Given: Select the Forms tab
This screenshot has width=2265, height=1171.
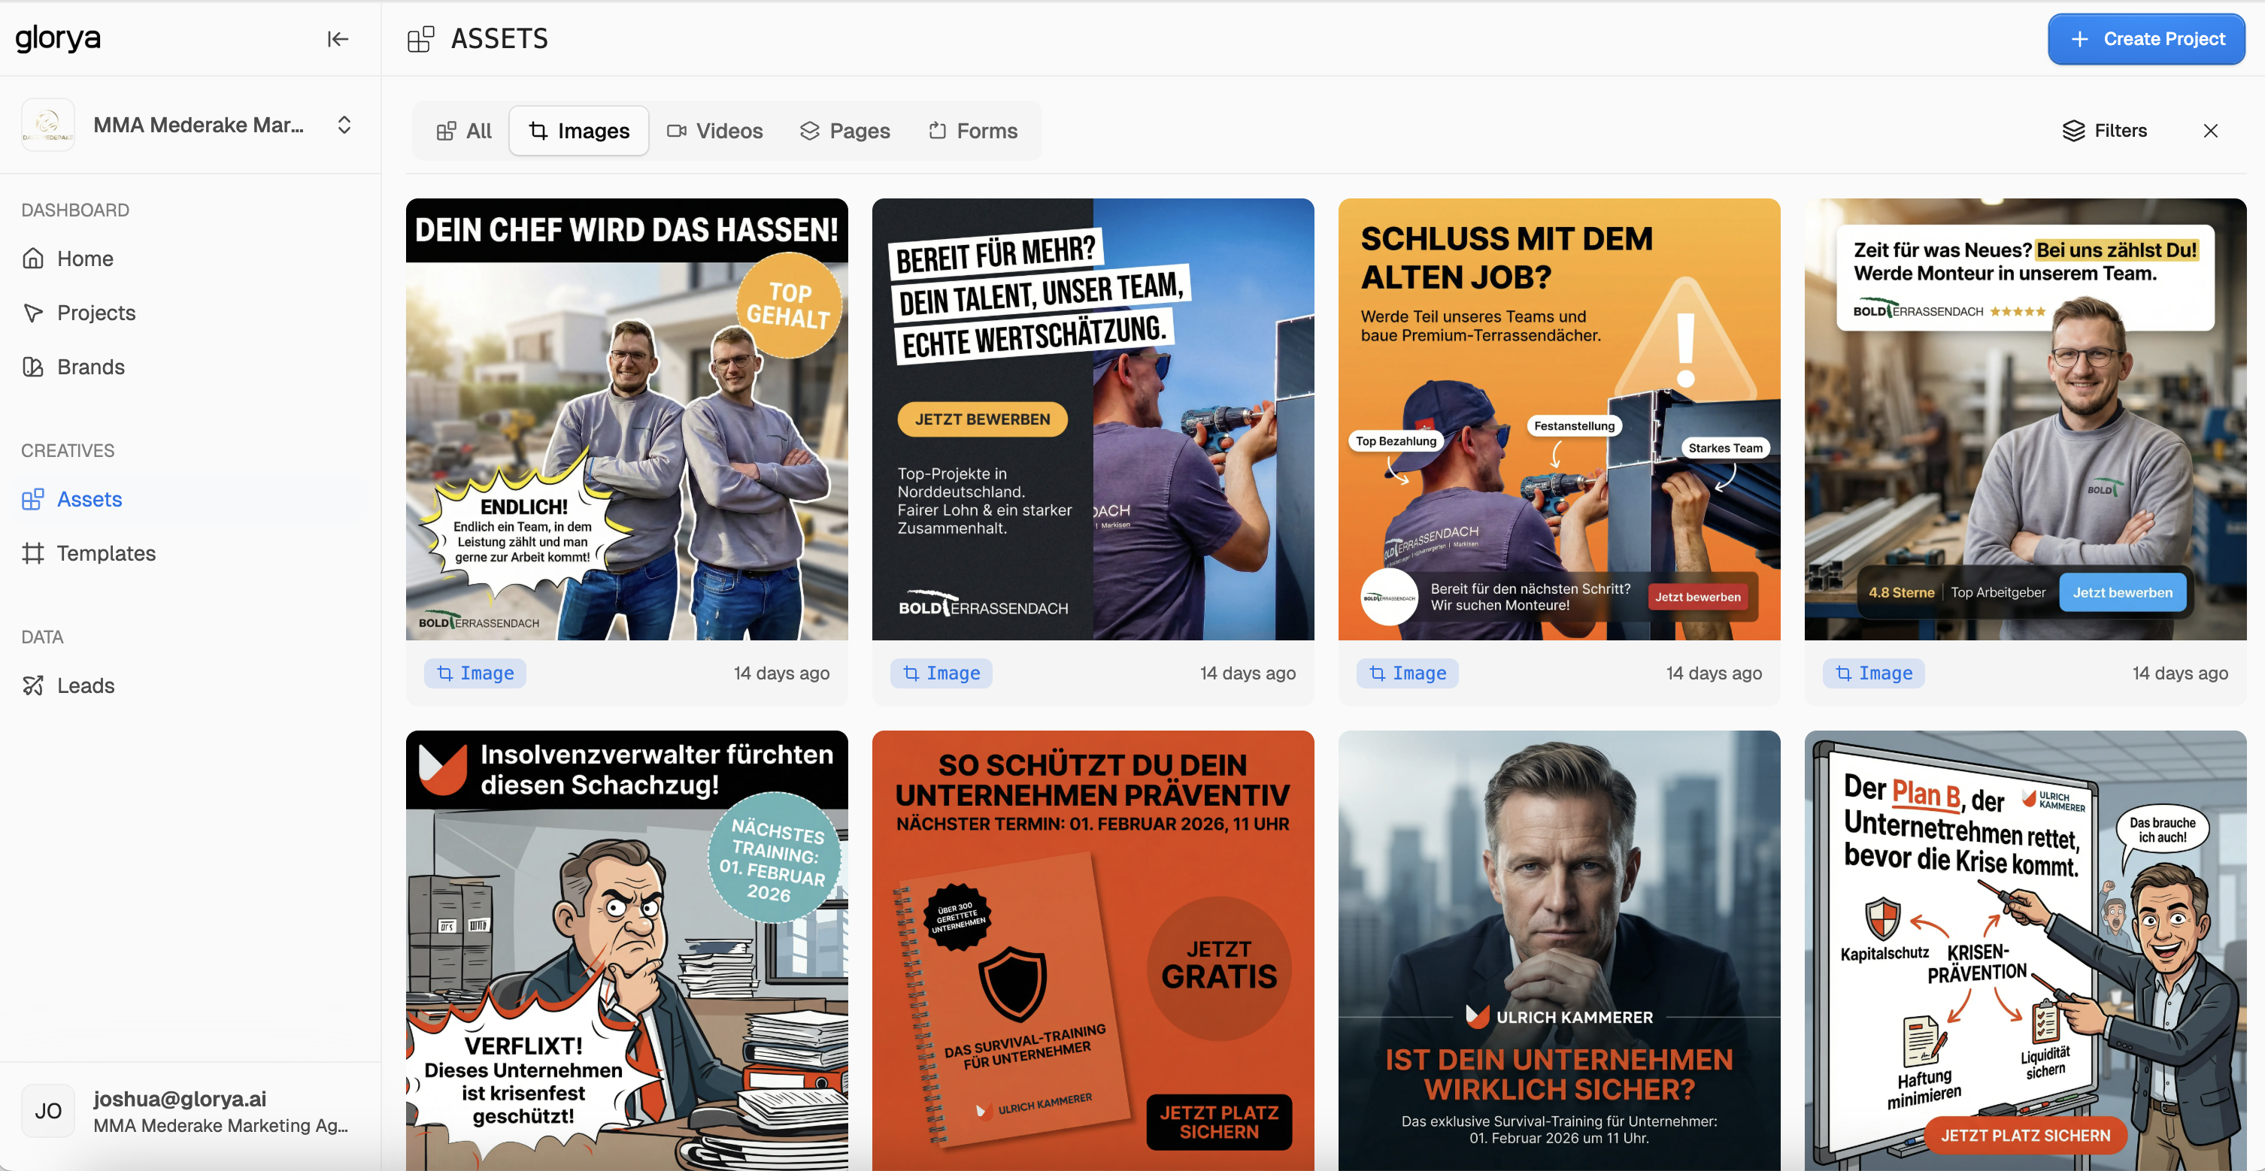Looking at the screenshot, I should 973,131.
